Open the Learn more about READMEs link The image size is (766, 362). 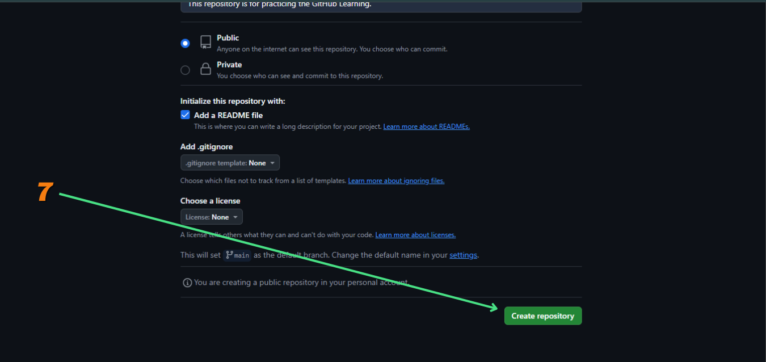coord(426,127)
